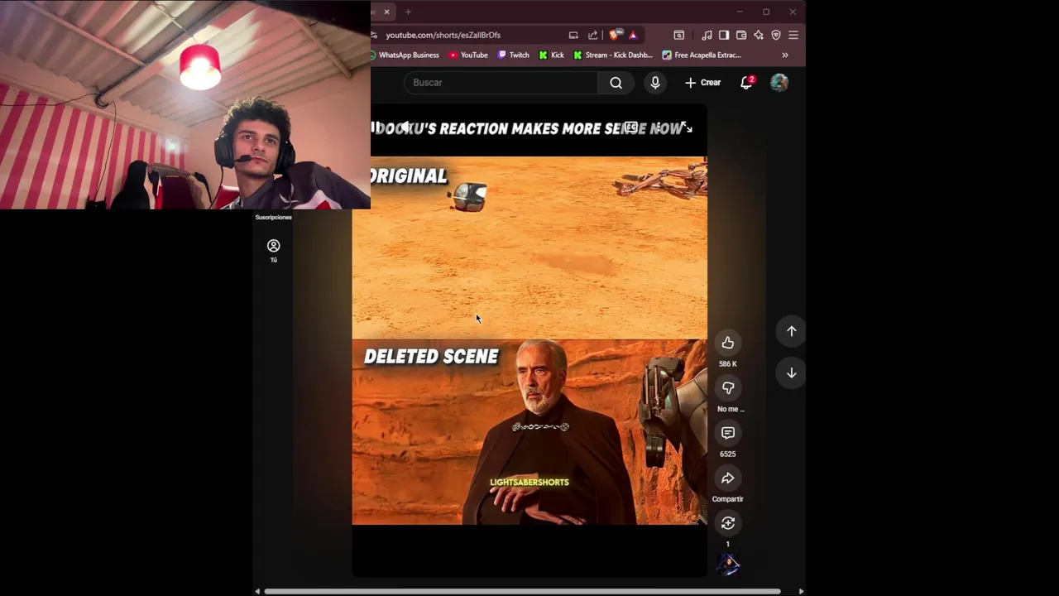The image size is (1059, 596).
Task: Toggle closed captions on the short
Action: click(x=630, y=127)
